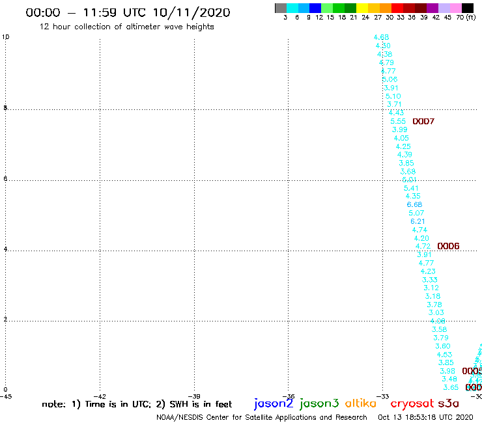
Task: Click the wave height value 4.05
Action: coord(401,138)
